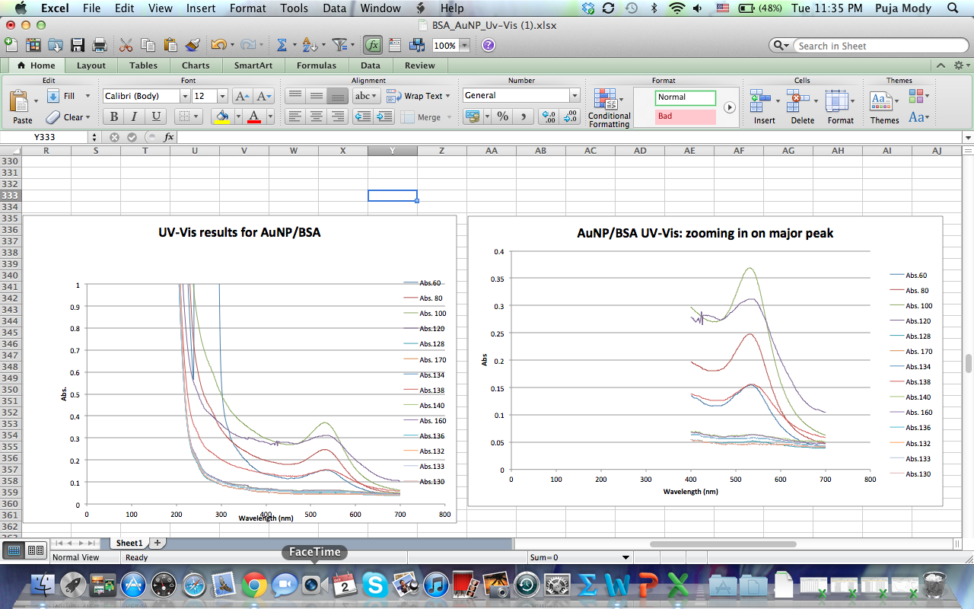Click the percent style icon
Image resolution: width=974 pixels, height=609 pixels.
click(x=502, y=116)
